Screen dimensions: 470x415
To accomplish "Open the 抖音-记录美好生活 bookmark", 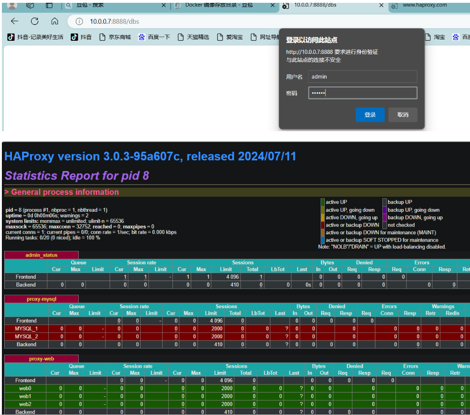I will coord(35,37).
